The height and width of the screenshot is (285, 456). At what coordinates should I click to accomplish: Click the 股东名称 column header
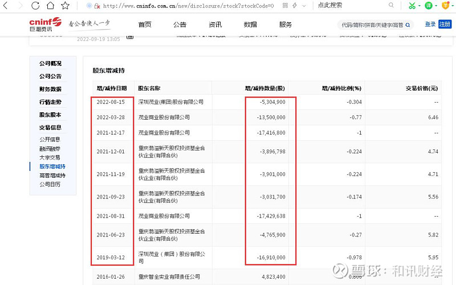point(149,88)
